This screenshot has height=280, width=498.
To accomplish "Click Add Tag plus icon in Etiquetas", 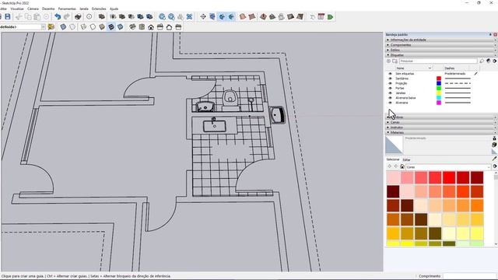I will [x=388, y=61].
